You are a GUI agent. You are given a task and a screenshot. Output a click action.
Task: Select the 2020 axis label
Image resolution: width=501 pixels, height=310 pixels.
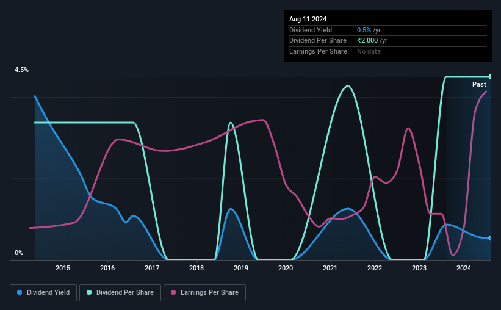286,268
